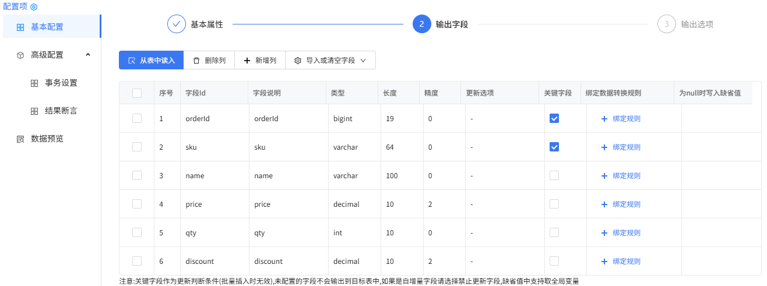Go to the 输出字段 step label

click(452, 24)
